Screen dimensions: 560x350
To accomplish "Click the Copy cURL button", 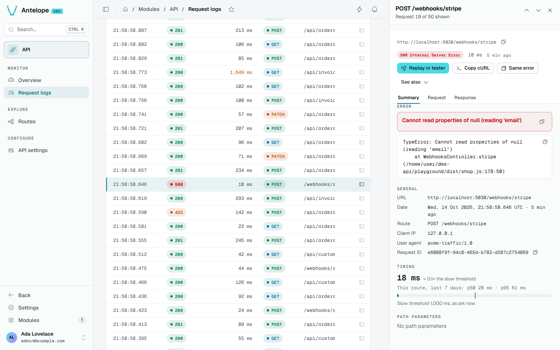I will point(473,68).
